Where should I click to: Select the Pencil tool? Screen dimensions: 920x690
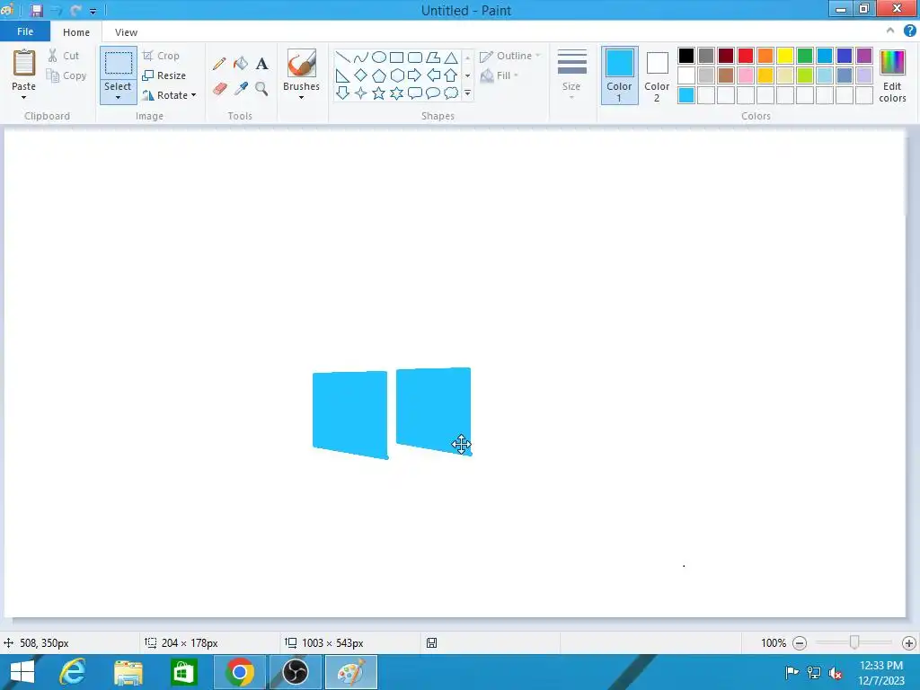pyautogui.click(x=219, y=64)
